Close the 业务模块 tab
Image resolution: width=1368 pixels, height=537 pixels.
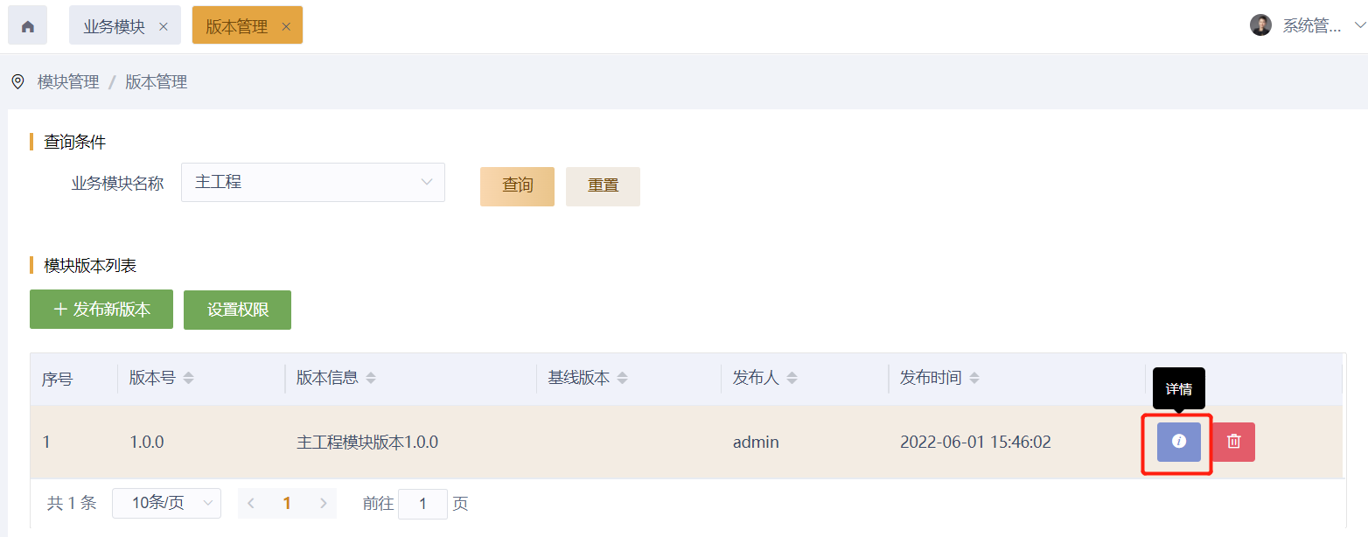pyautogui.click(x=164, y=26)
